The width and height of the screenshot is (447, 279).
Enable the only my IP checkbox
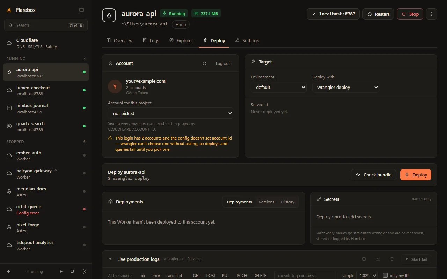click(386, 276)
